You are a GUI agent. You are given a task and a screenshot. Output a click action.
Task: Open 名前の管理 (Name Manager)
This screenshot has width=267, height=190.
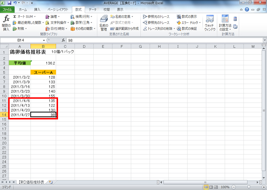104,23
